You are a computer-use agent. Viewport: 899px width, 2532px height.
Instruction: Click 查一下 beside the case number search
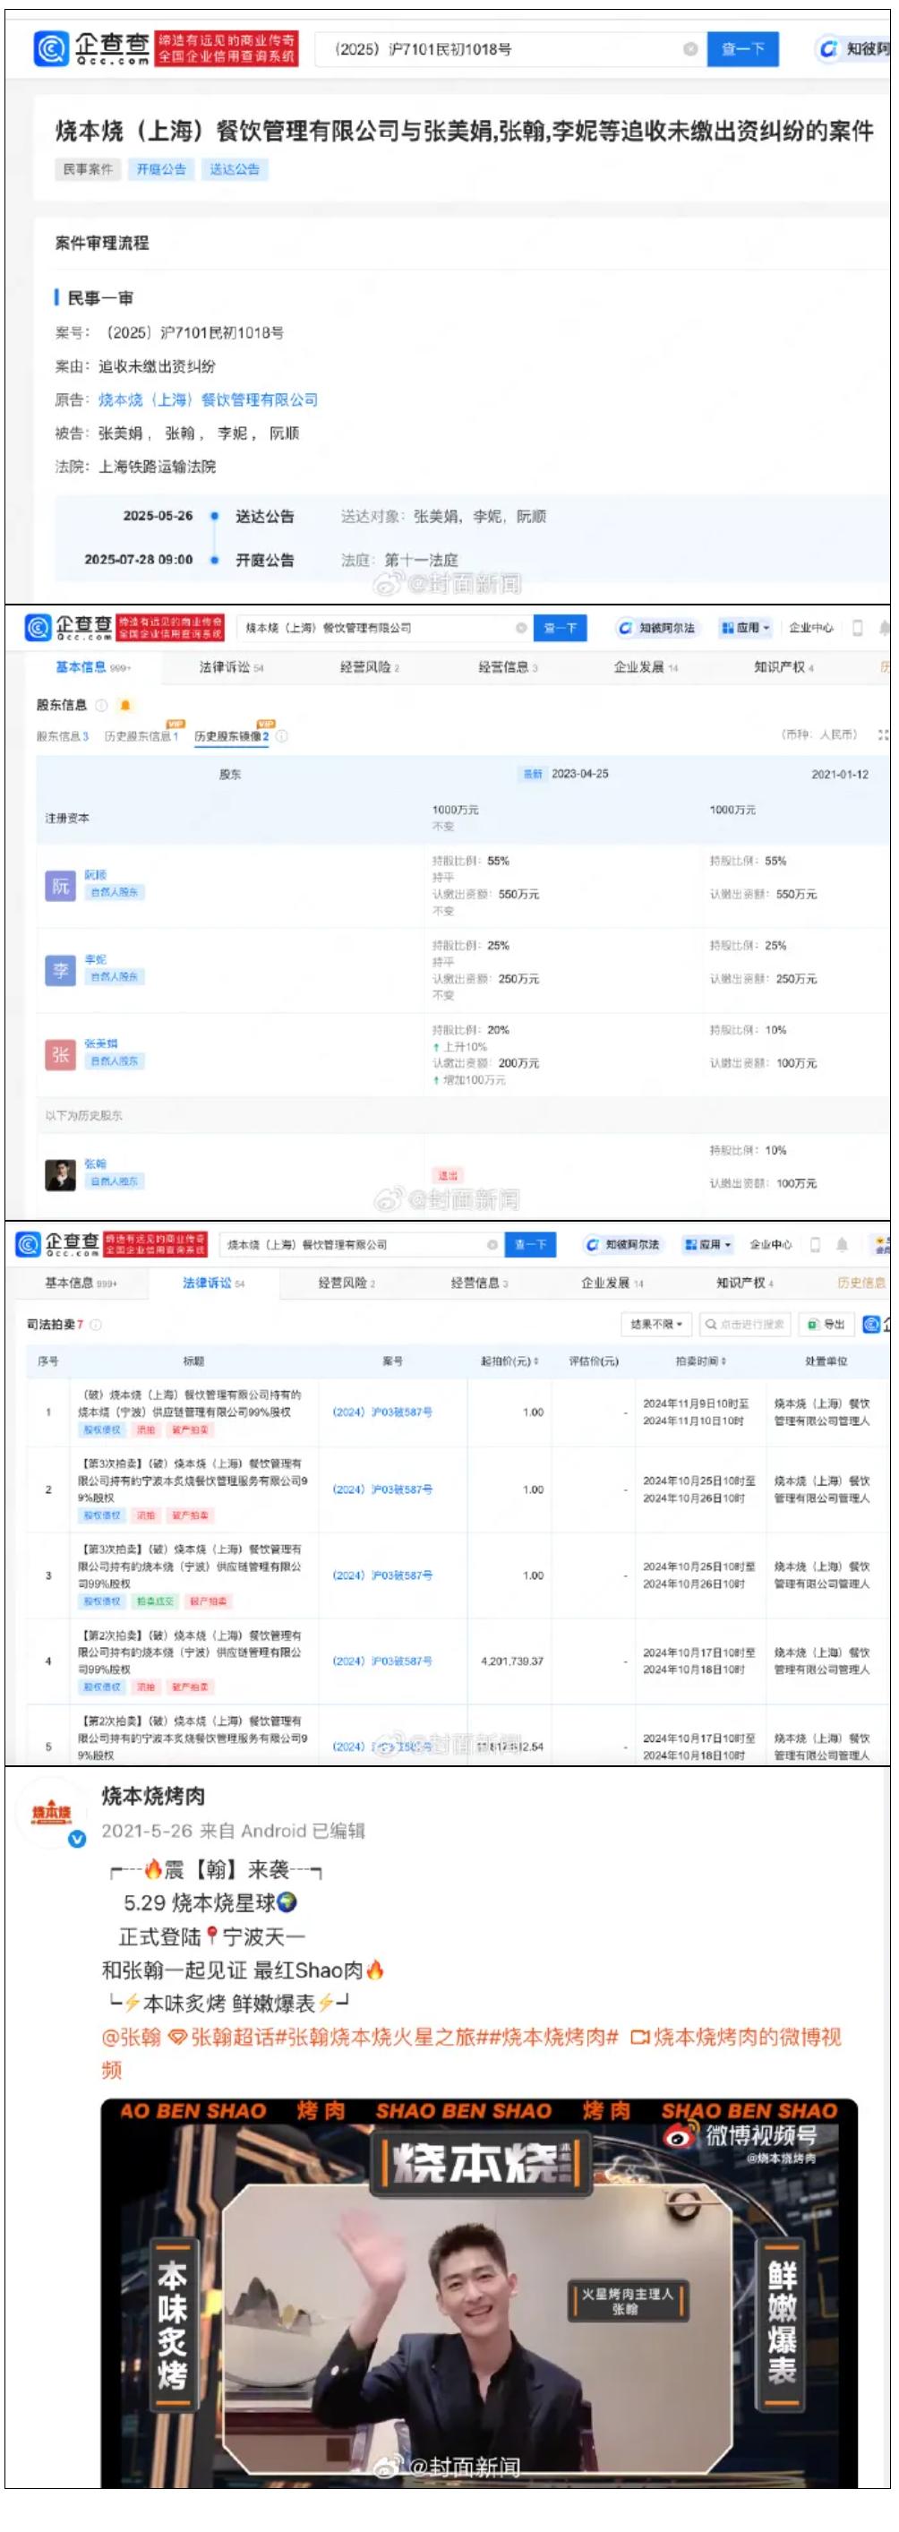(x=743, y=49)
